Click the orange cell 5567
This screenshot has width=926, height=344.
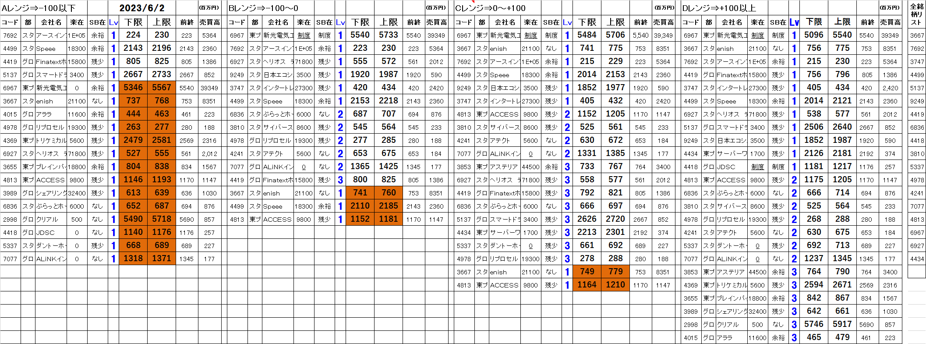[x=162, y=88]
